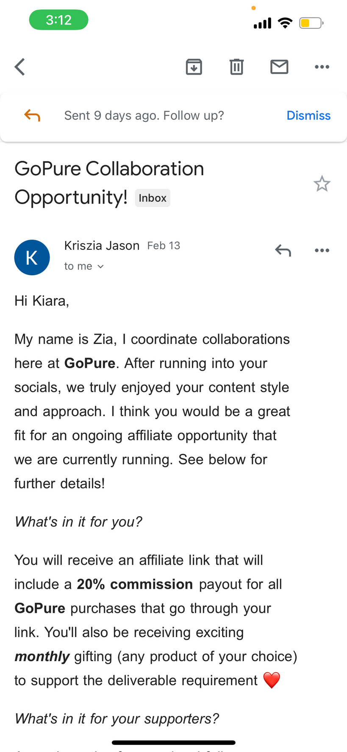The image size is (347, 752).
Task: Tap sender name Kriszia Jason
Action: click(x=102, y=246)
